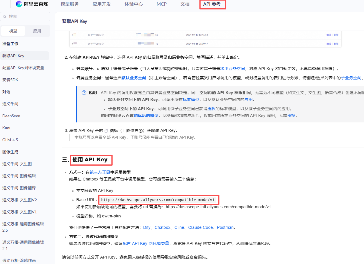Click the 标准模型 link
364x264 pixels.
coord(191,100)
